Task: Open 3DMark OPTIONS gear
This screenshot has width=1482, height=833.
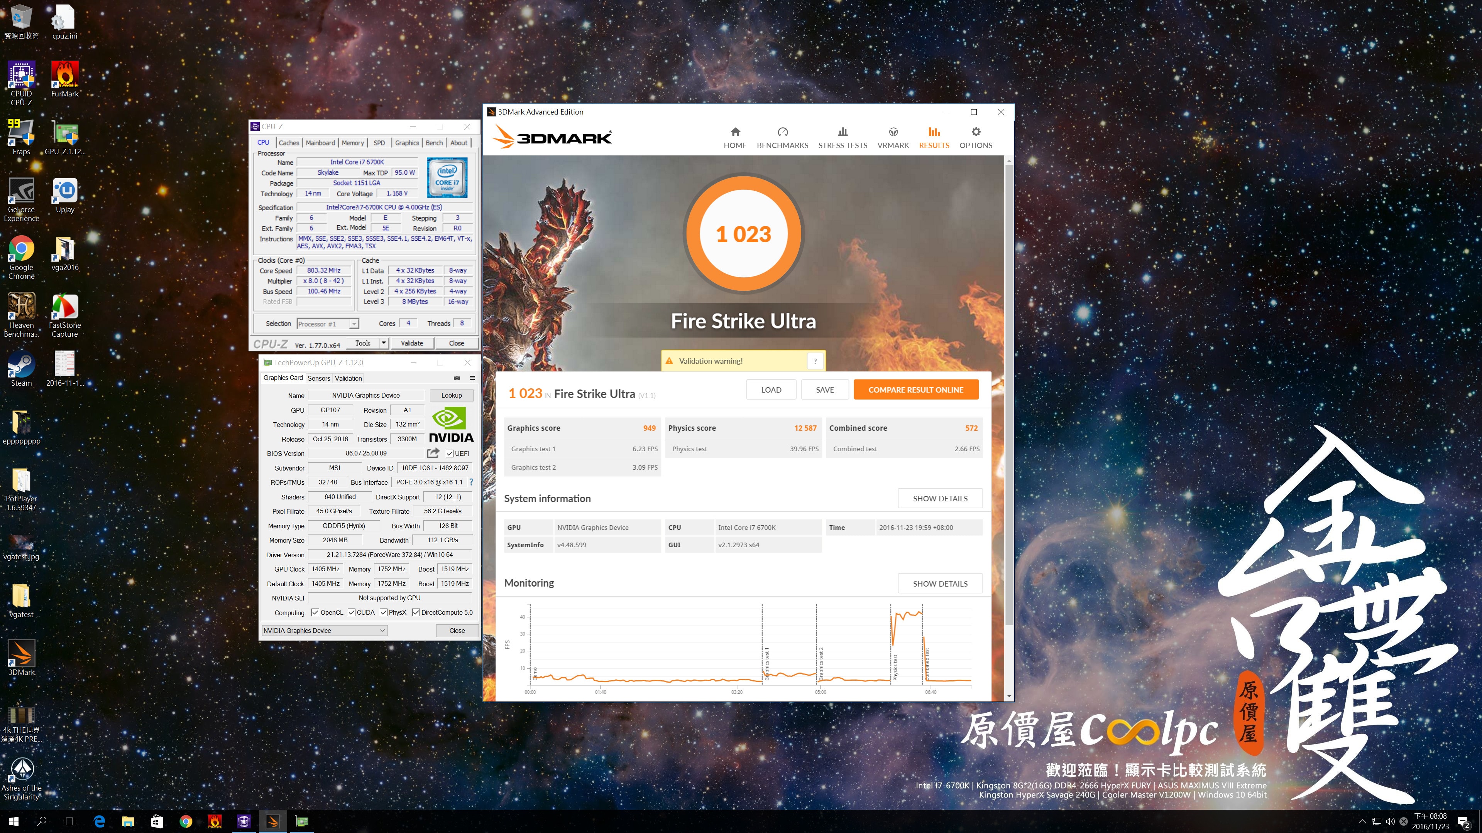Action: point(976,138)
